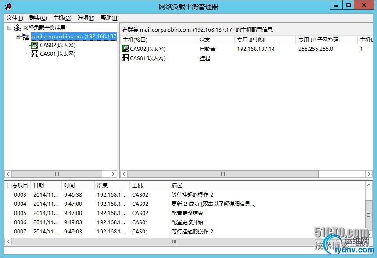Sort by 主机(接口) column header
This screenshot has height=258, width=377.
159,39
